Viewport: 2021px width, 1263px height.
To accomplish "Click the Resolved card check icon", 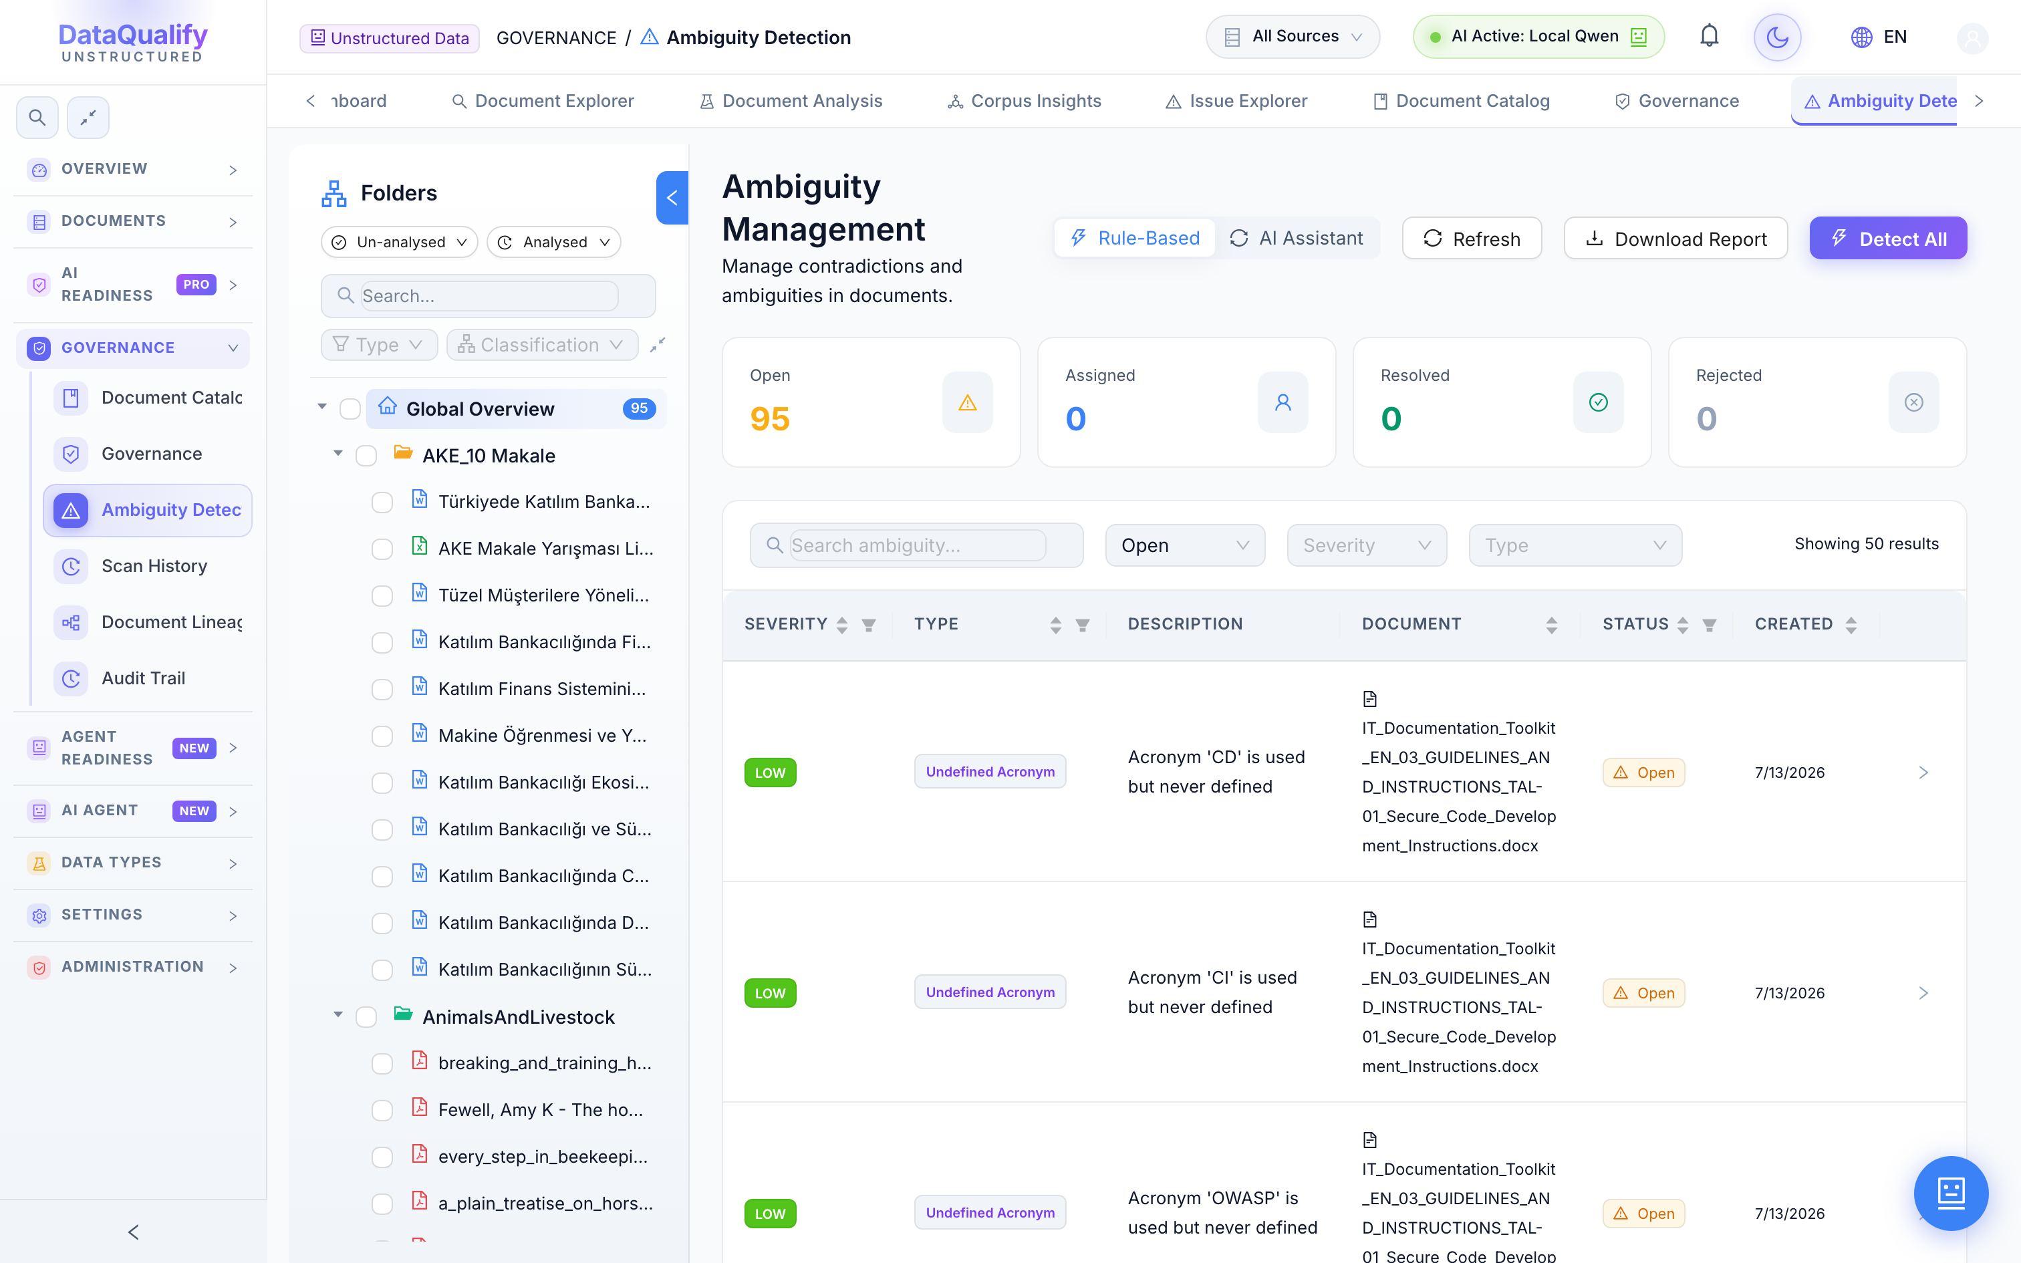I will [1599, 402].
